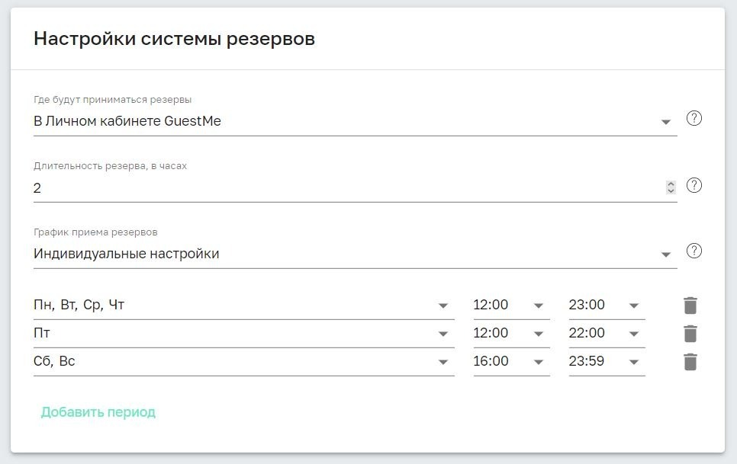This screenshot has height=464, width=737.
Task: Delete the Пт schedule row
Action: click(x=689, y=333)
